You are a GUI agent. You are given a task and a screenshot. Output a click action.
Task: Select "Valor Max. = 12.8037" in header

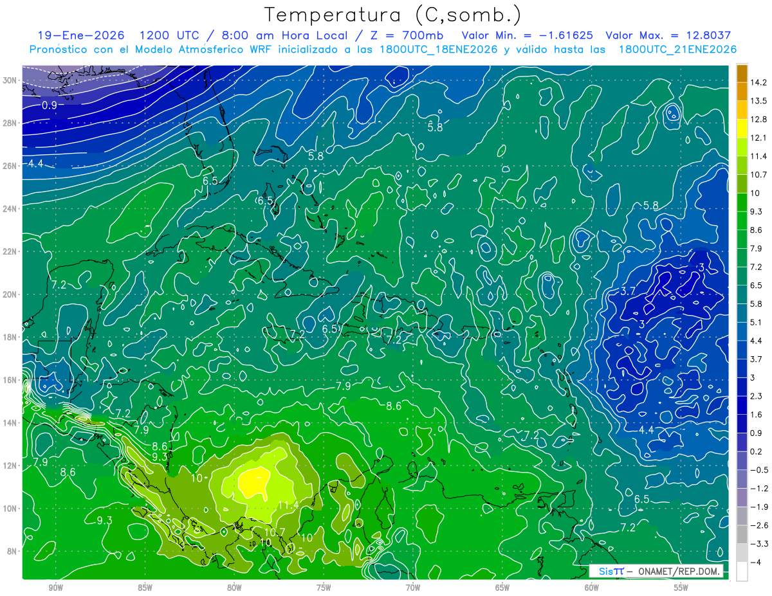668,35
